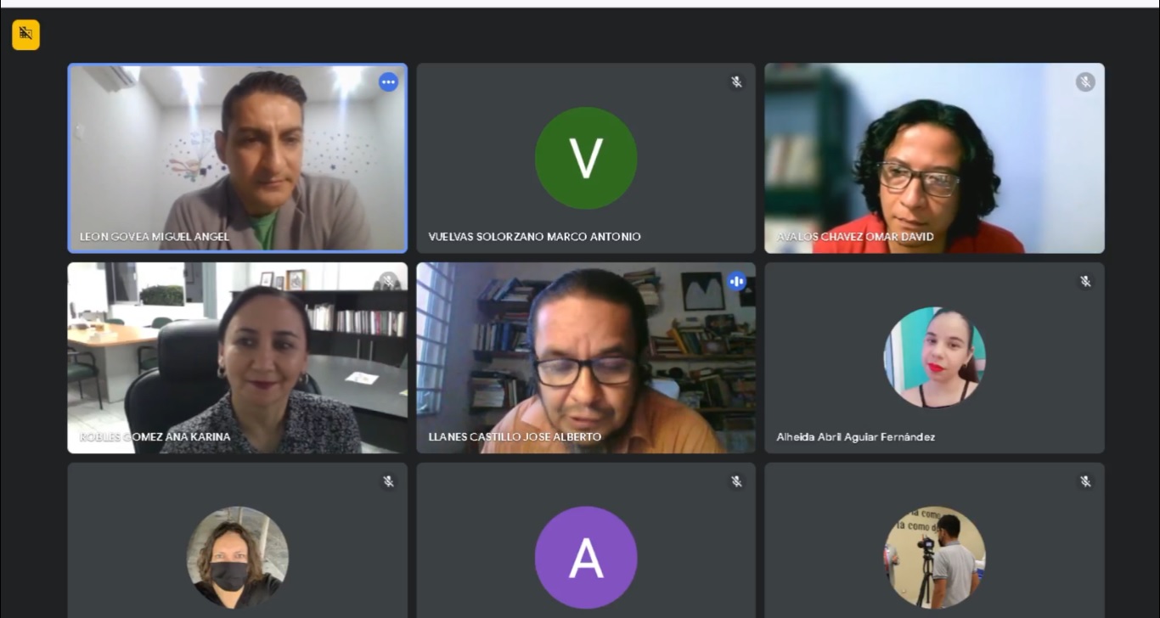
Task: Click the masked woman's profile picture
Action: pos(238,558)
